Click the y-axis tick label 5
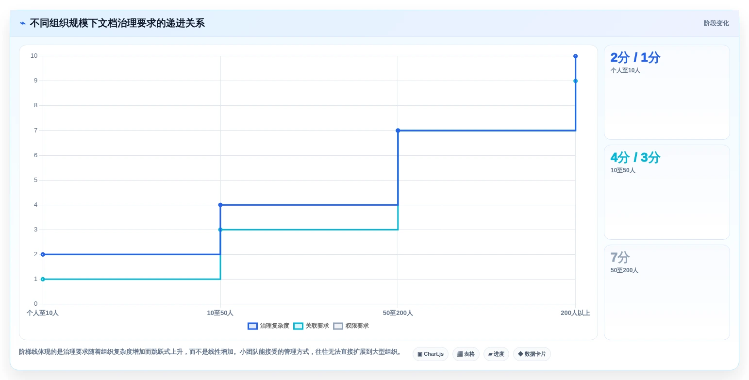Viewport: 749px width, 380px height. point(35,180)
